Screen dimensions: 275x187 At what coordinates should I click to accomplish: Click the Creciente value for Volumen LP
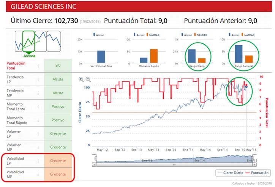58,133
